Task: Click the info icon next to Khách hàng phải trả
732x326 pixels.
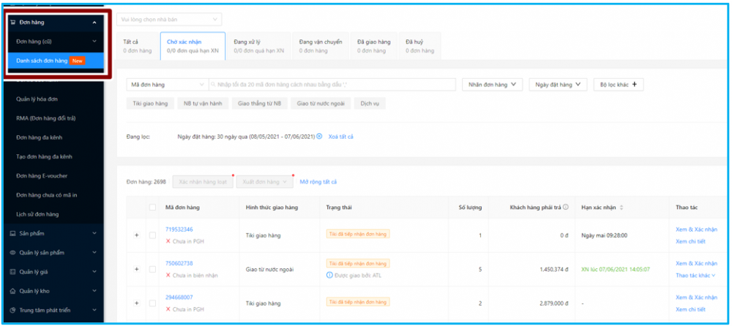Action: click(x=566, y=208)
